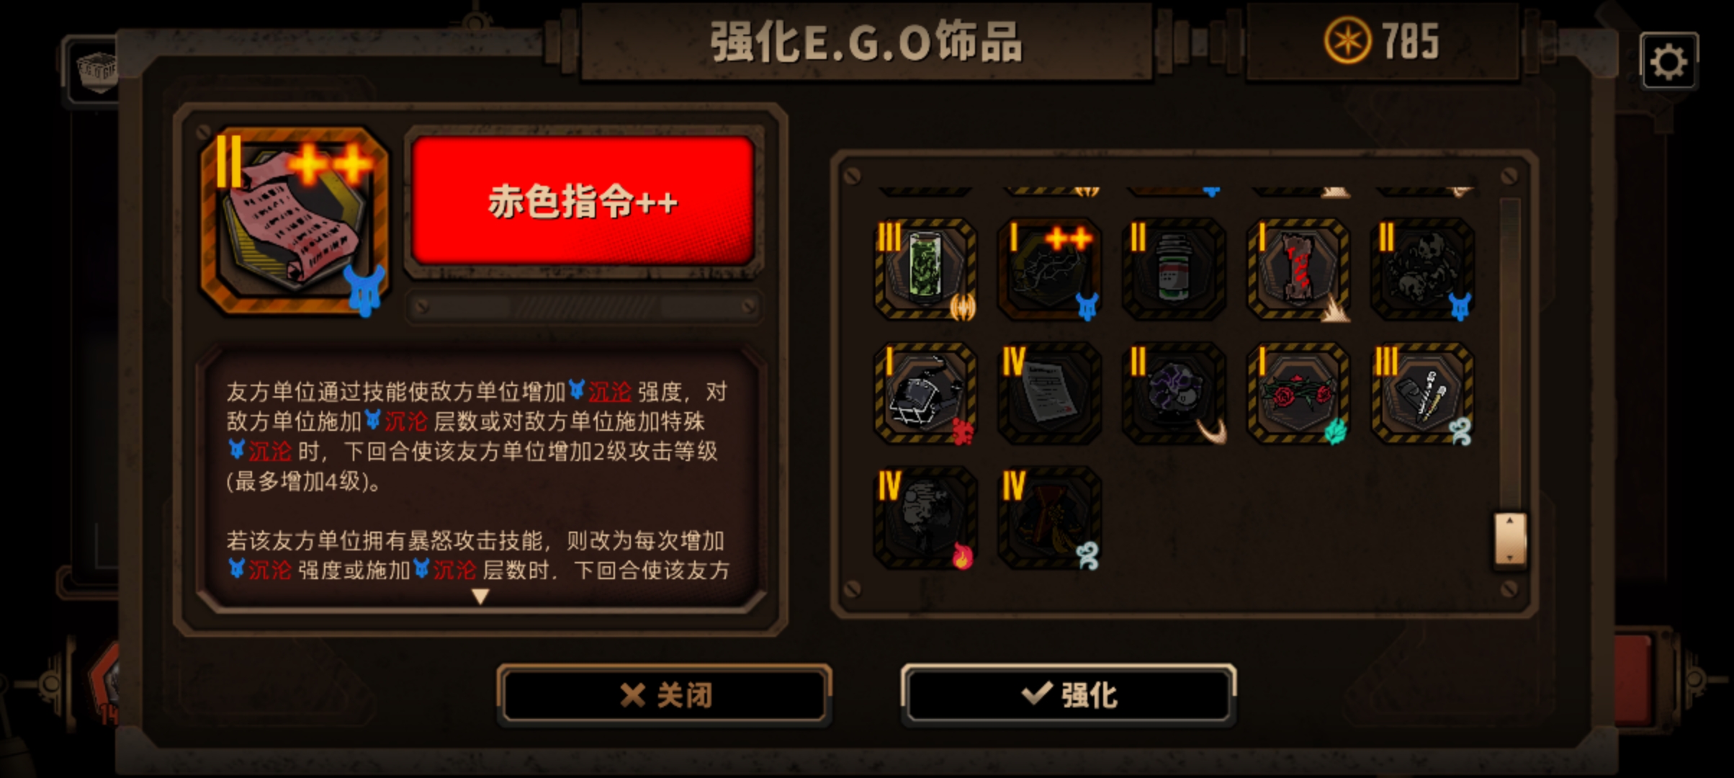Select the green jar tier III gift
This screenshot has width=1734, height=778.
pos(925,269)
